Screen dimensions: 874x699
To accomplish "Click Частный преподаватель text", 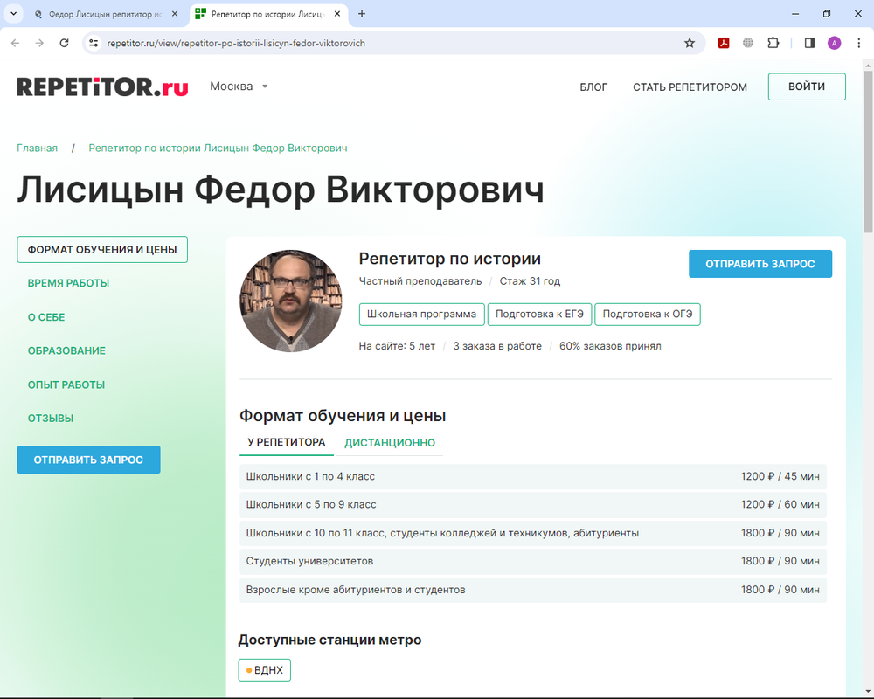I will point(420,281).
